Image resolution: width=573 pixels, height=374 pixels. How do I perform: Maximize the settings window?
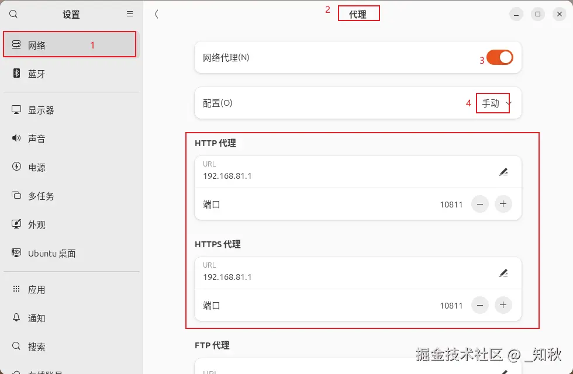(x=538, y=14)
